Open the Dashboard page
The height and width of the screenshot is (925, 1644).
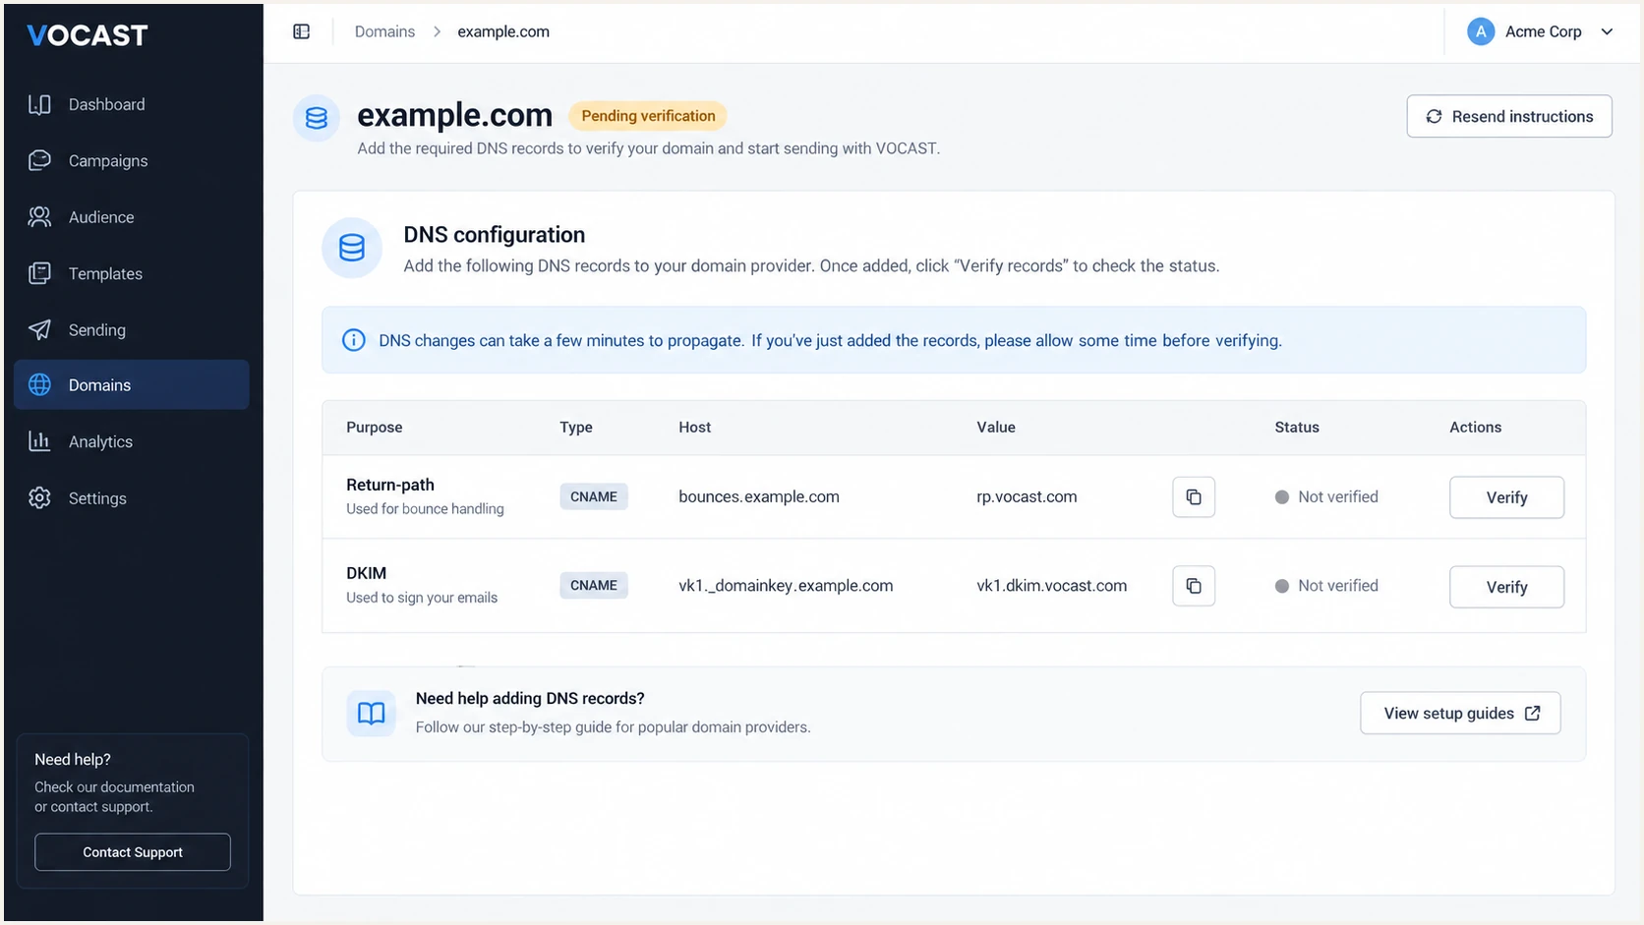click(131, 104)
